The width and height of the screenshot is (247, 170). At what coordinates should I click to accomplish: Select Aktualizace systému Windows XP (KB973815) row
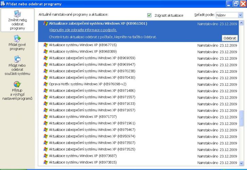pyautogui.click(x=138, y=162)
